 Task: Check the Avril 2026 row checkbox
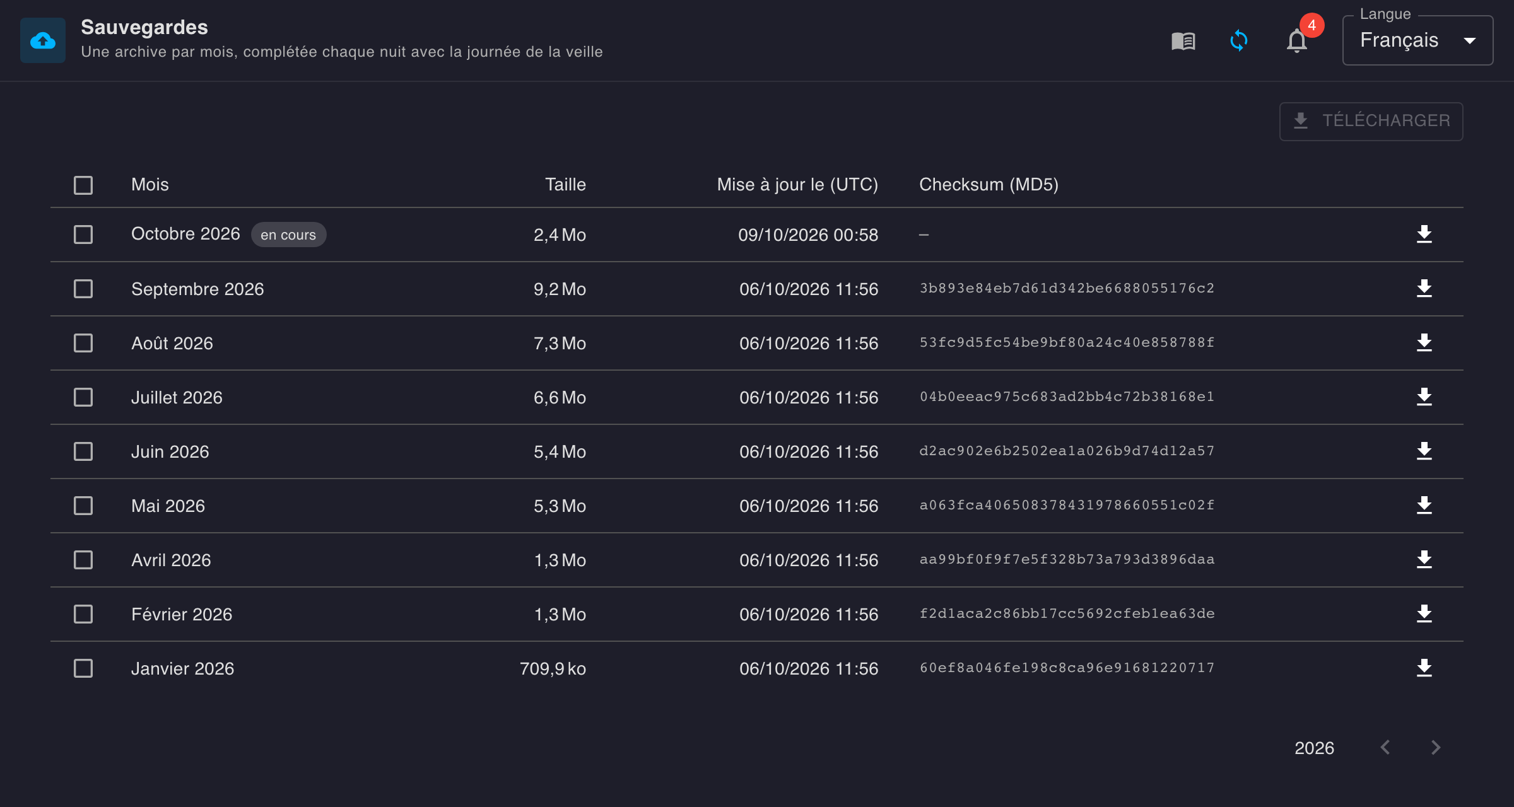83,560
